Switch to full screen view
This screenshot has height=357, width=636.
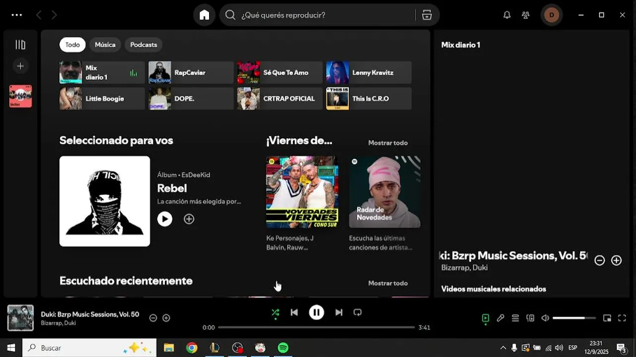coord(622,318)
